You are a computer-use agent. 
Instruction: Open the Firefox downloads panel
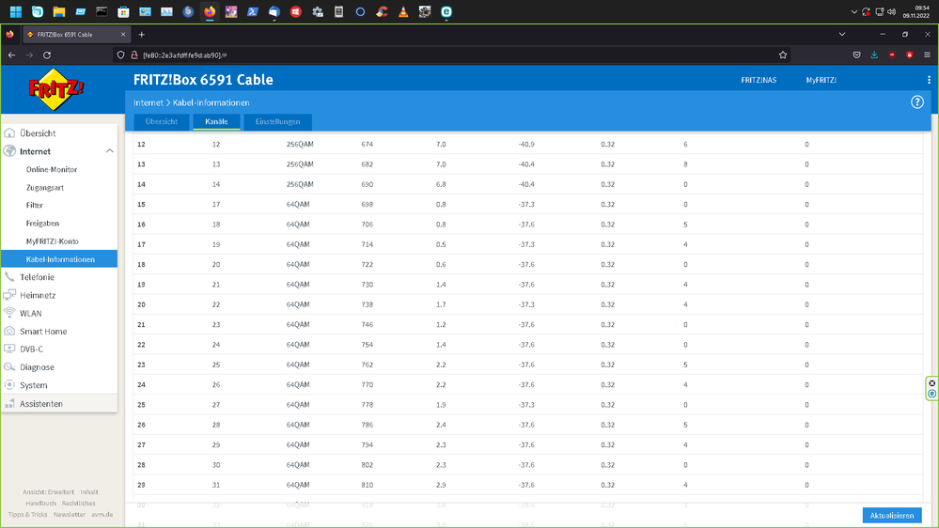click(x=874, y=55)
